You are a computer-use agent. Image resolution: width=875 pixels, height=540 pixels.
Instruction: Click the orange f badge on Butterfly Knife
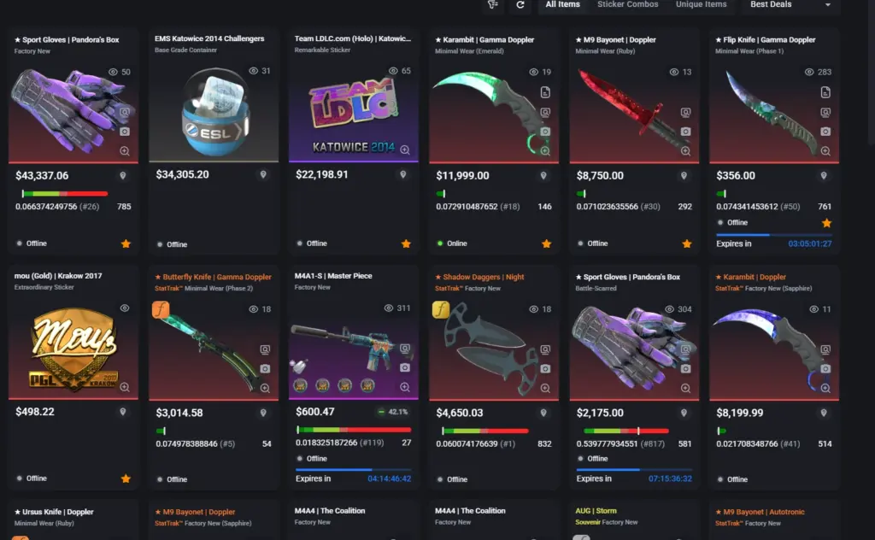click(x=161, y=309)
